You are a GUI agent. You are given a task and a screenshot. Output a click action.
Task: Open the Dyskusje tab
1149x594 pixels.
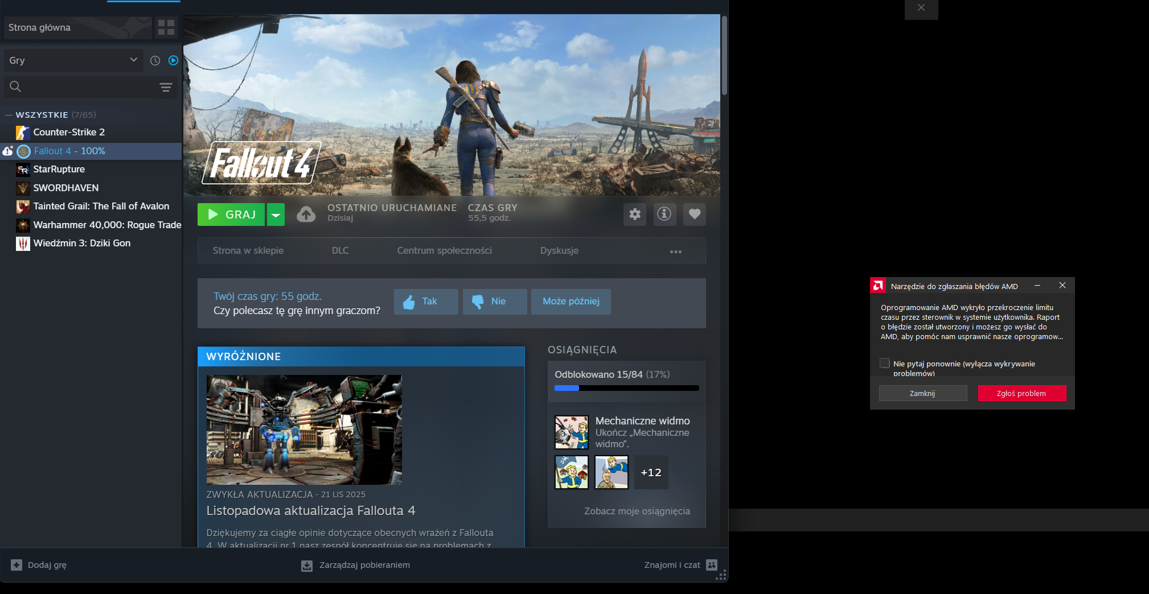point(559,251)
